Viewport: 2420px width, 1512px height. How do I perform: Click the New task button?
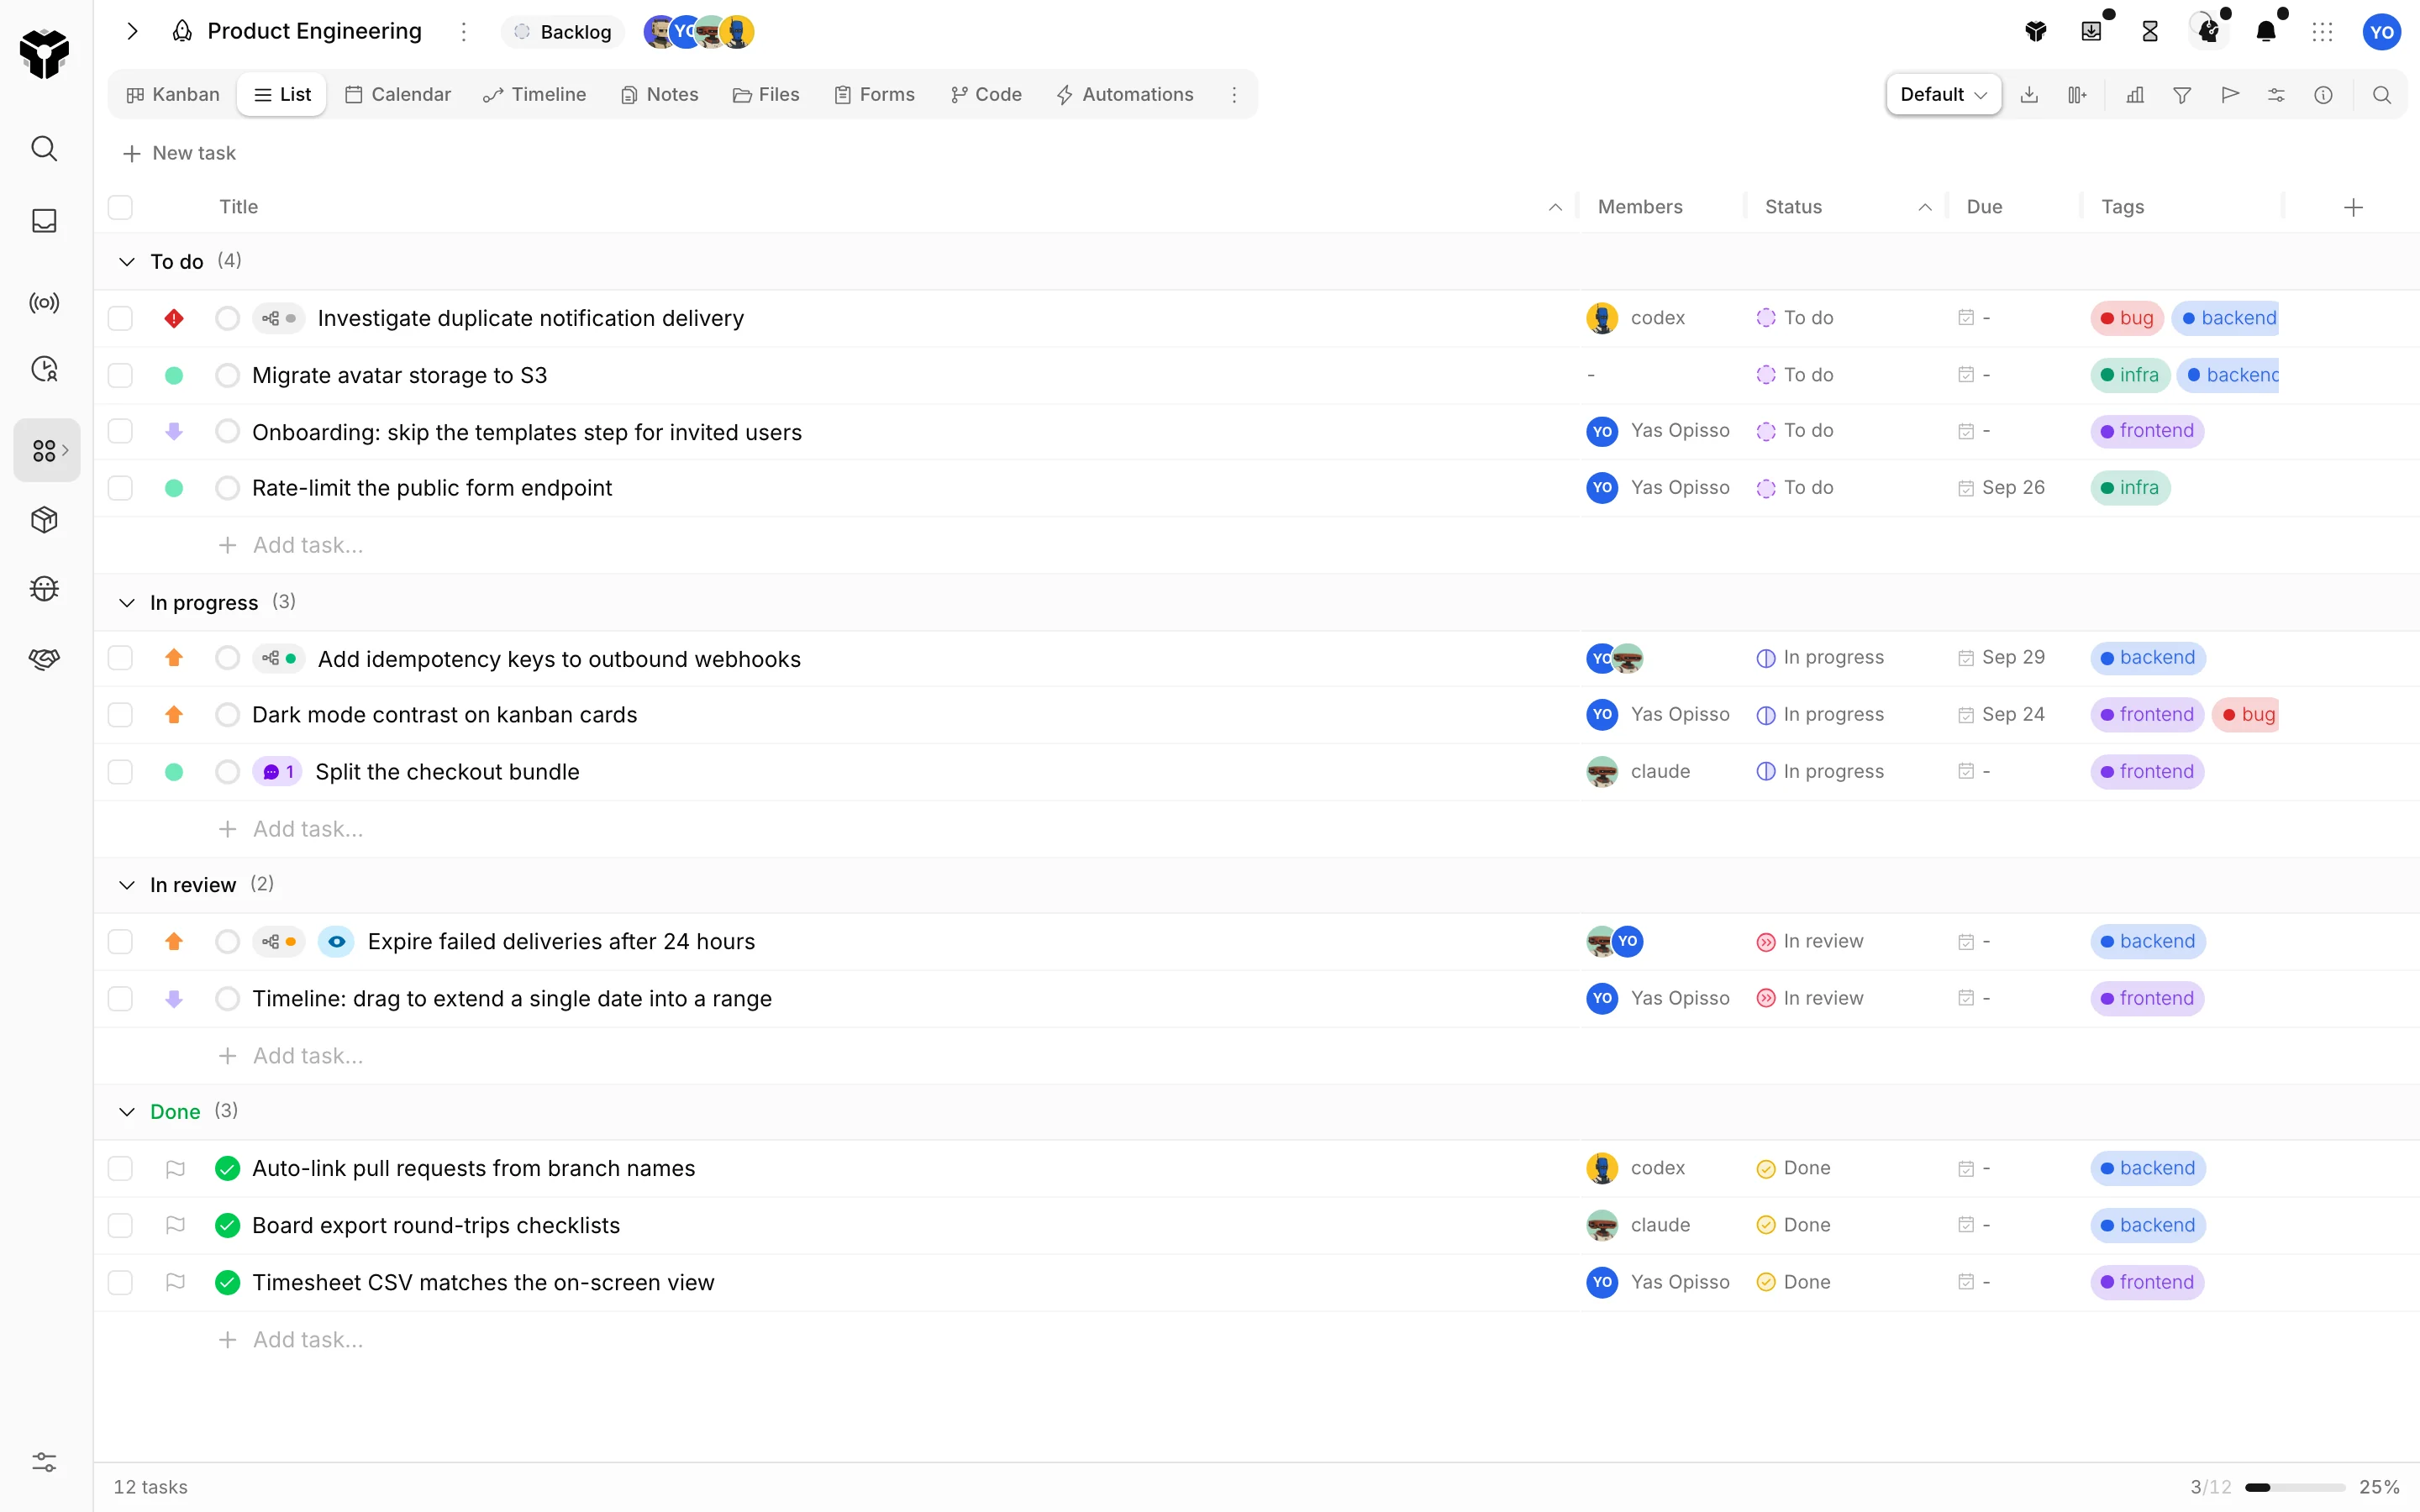coord(179,153)
